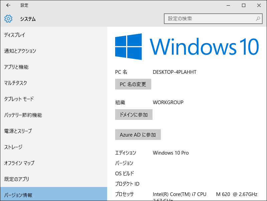The height and width of the screenshot is (201, 267).
Task: Go back using the back arrow
Action: click(x=8, y=5)
